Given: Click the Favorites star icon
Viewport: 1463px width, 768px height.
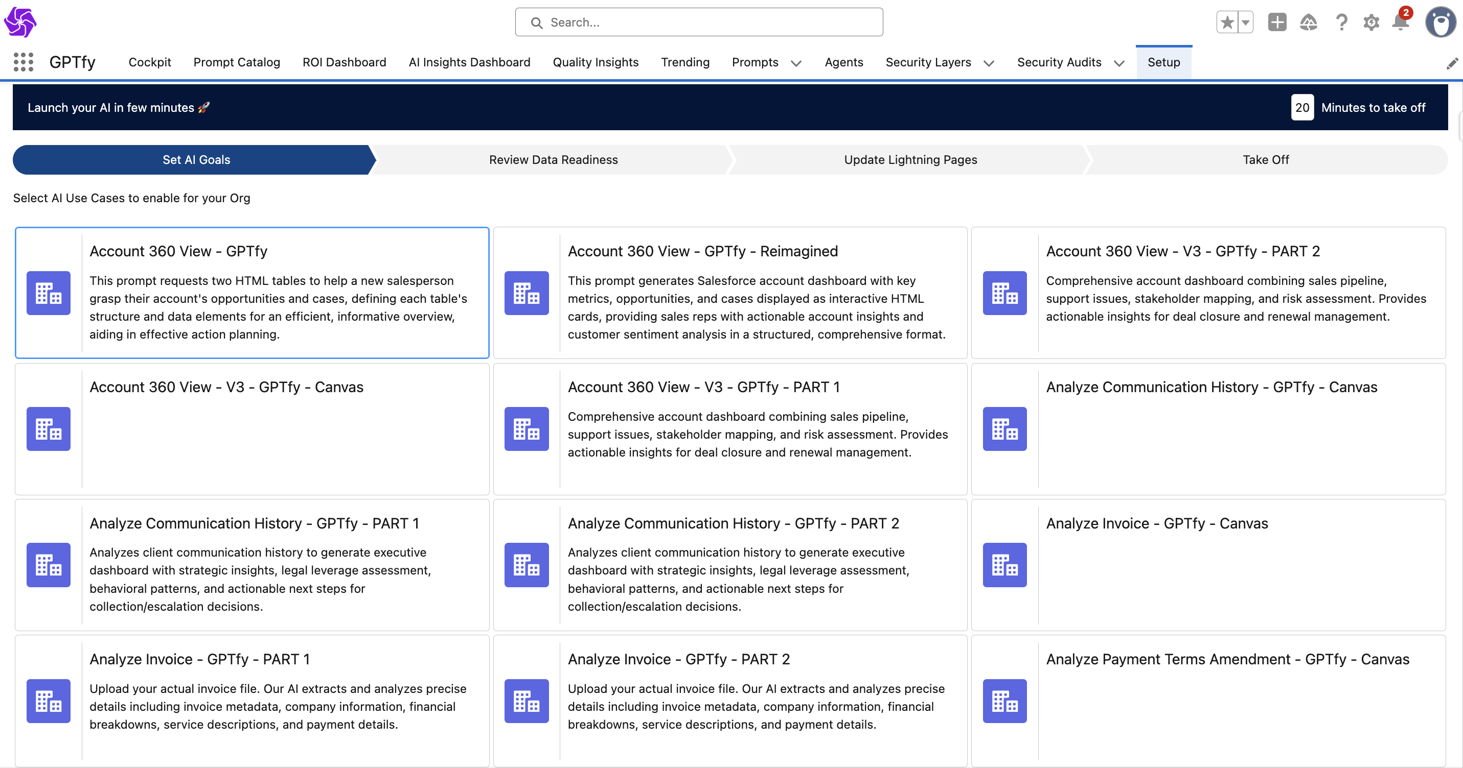Looking at the screenshot, I should (1227, 22).
